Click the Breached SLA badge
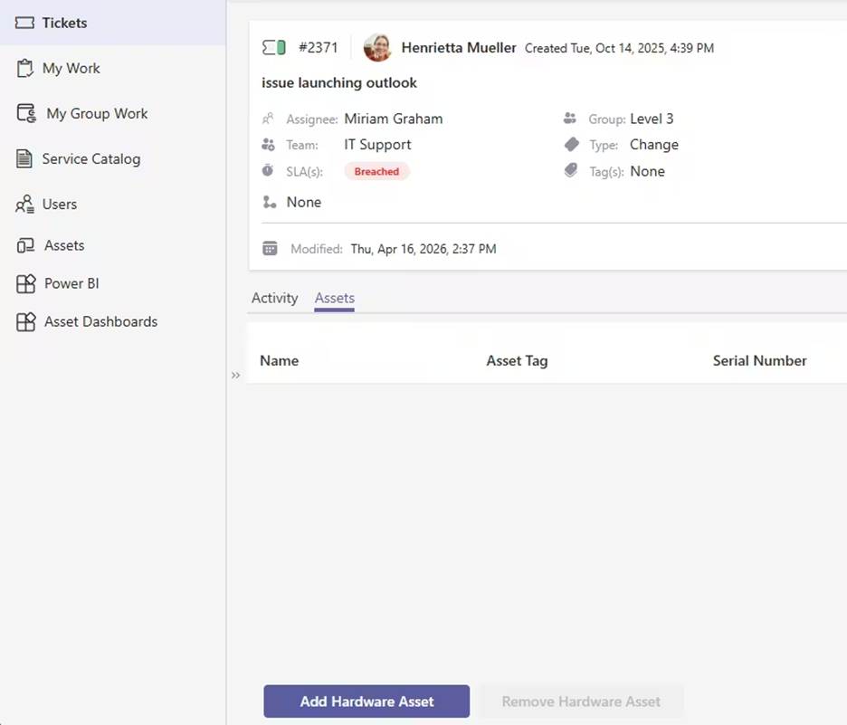The image size is (847, 725). coord(376,171)
